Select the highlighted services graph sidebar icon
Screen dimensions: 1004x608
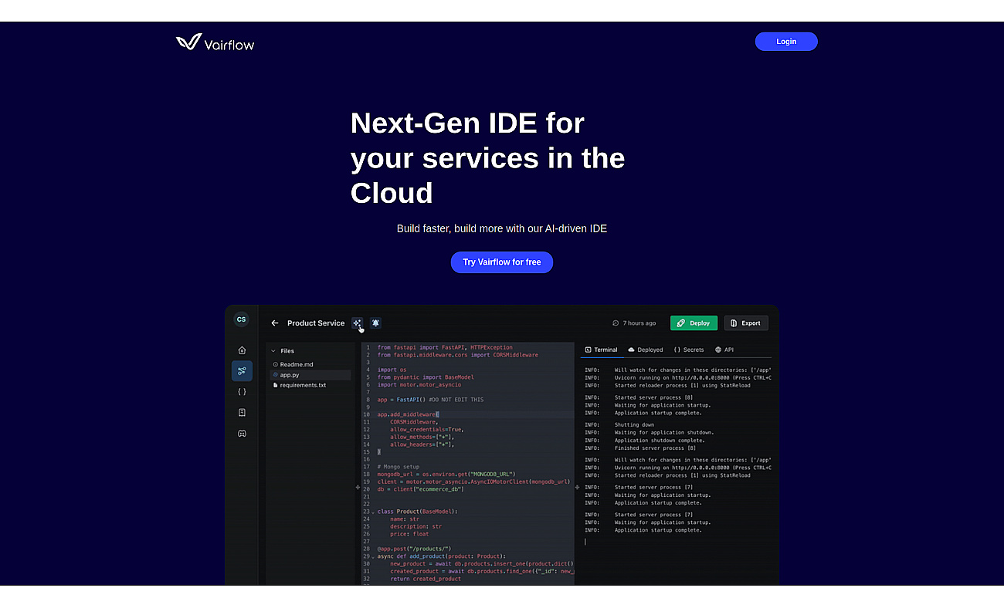(x=242, y=371)
